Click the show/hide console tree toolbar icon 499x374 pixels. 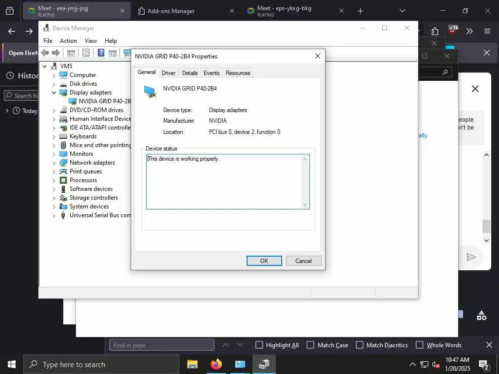point(71,53)
